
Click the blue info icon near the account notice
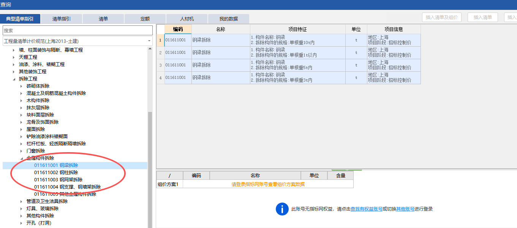282,209
